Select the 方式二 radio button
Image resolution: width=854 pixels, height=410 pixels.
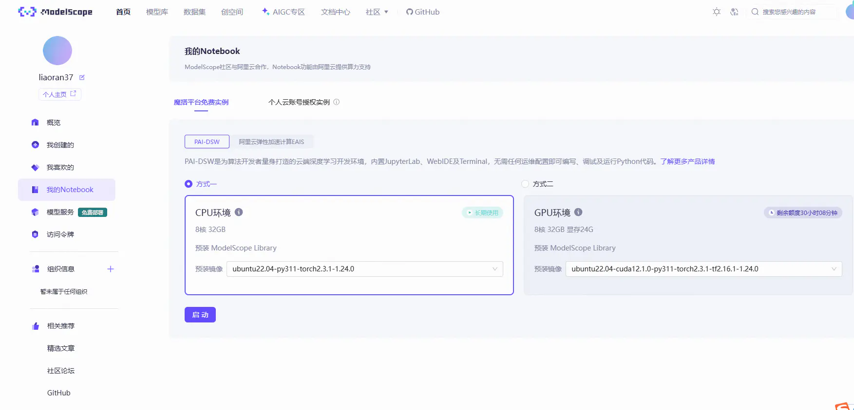pyautogui.click(x=525, y=184)
